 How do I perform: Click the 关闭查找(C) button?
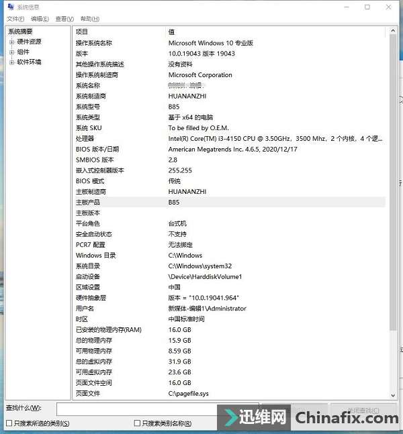(363, 411)
